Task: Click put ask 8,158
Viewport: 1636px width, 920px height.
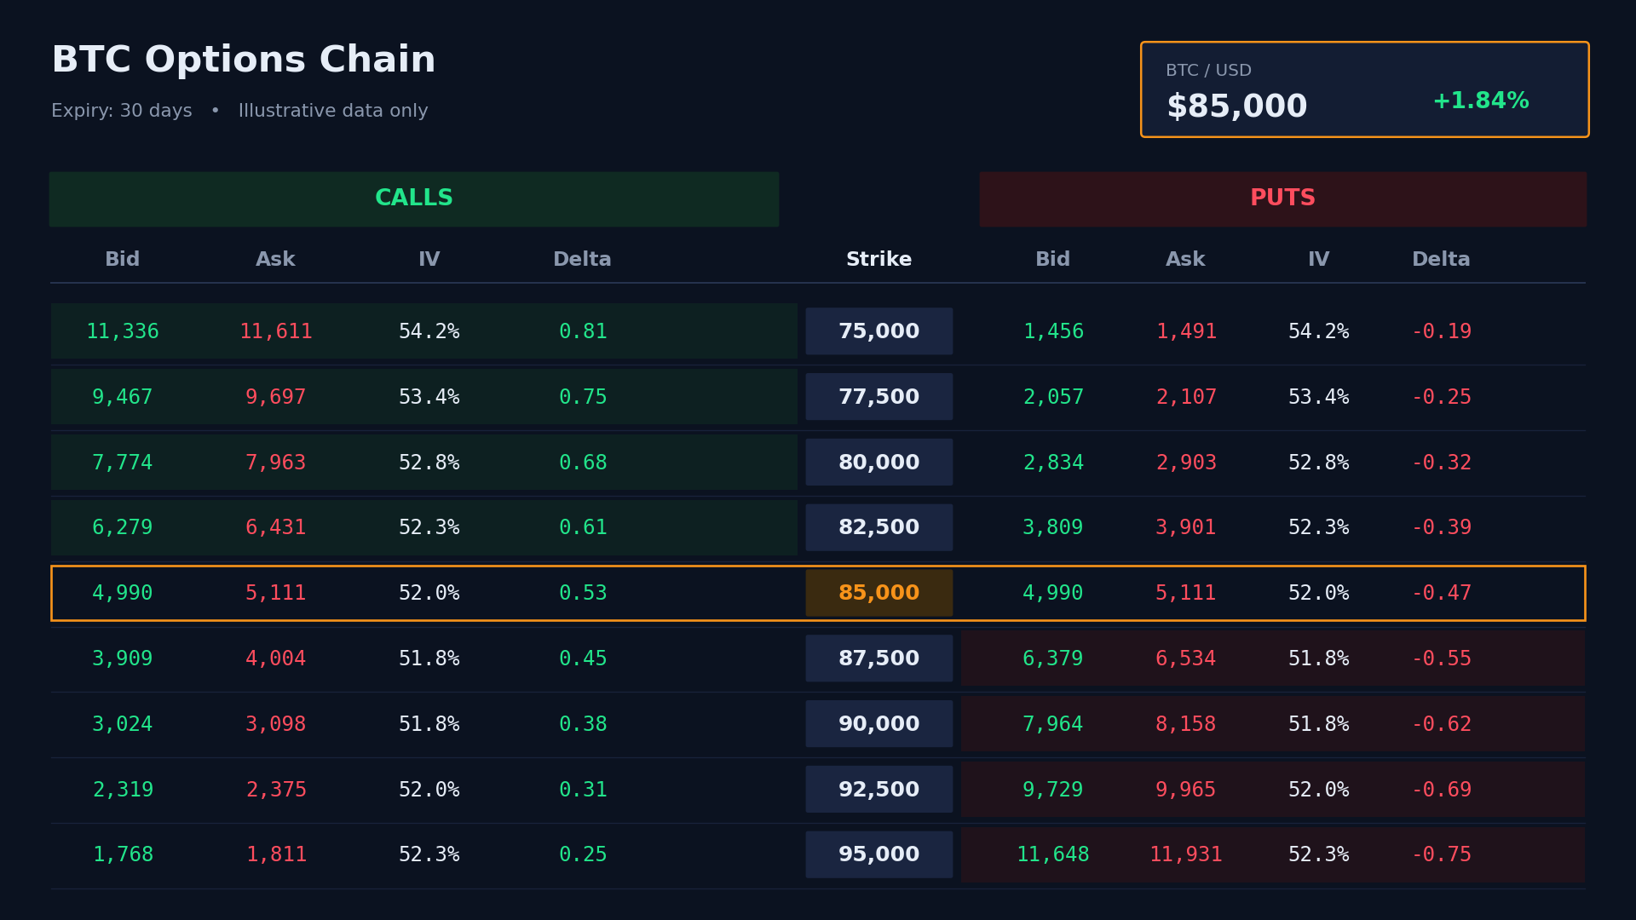Action: (1186, 724)
